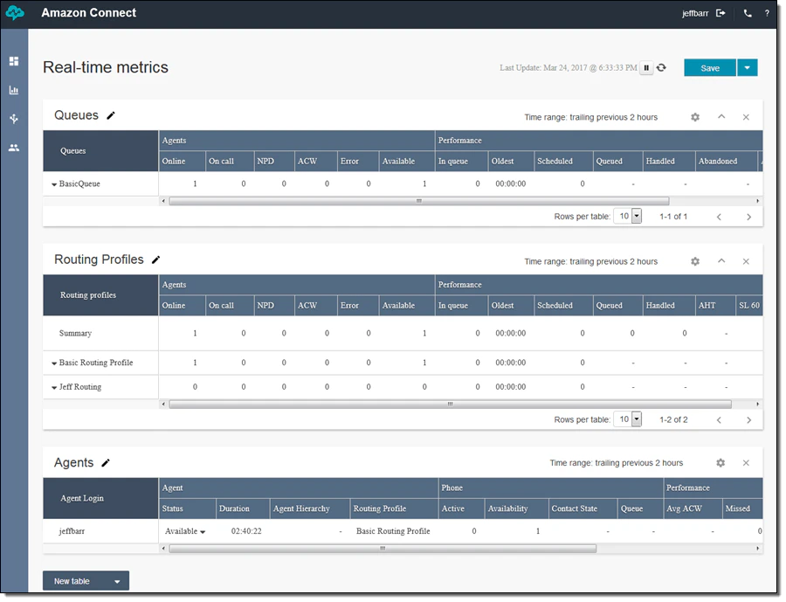Sign out using the icon next to jeffbarr
Image resolution: width=786 pixels, height=602 pixels.
tap(723, 12)
